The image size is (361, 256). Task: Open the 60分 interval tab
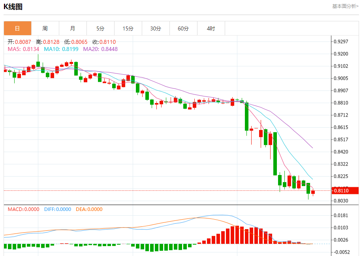[183, 28]
